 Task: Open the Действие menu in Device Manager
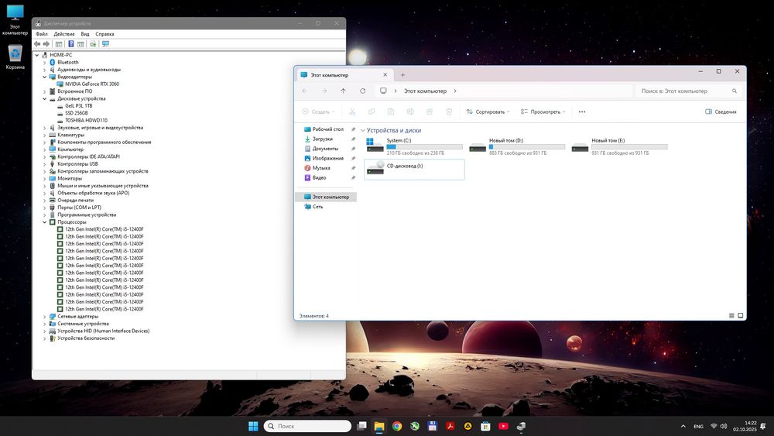64,34
